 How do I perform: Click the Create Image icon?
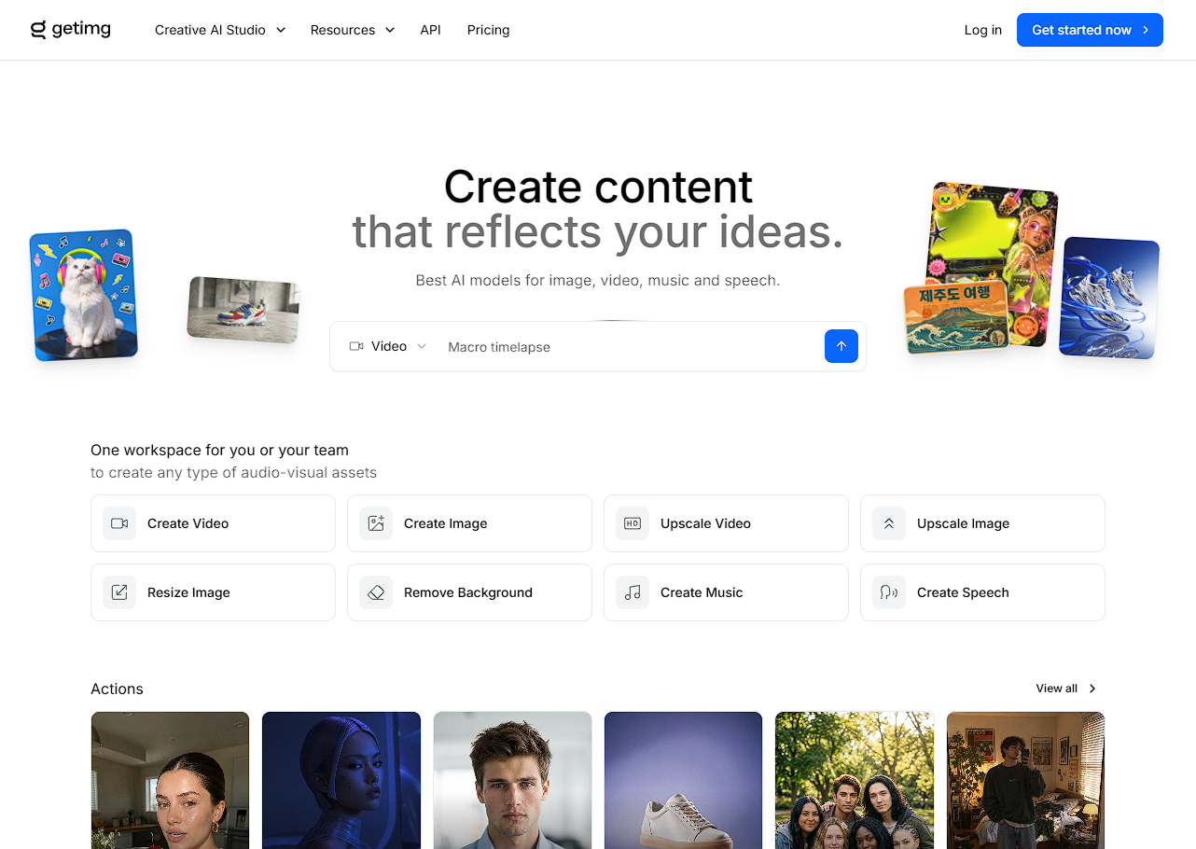coord(376,523)
